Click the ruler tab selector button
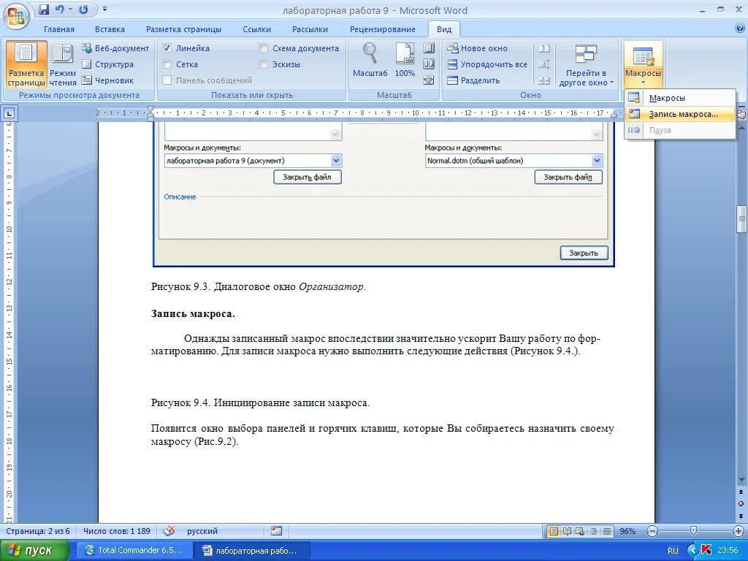This screenshot has width=748, height=561. [x=9, y=113]
